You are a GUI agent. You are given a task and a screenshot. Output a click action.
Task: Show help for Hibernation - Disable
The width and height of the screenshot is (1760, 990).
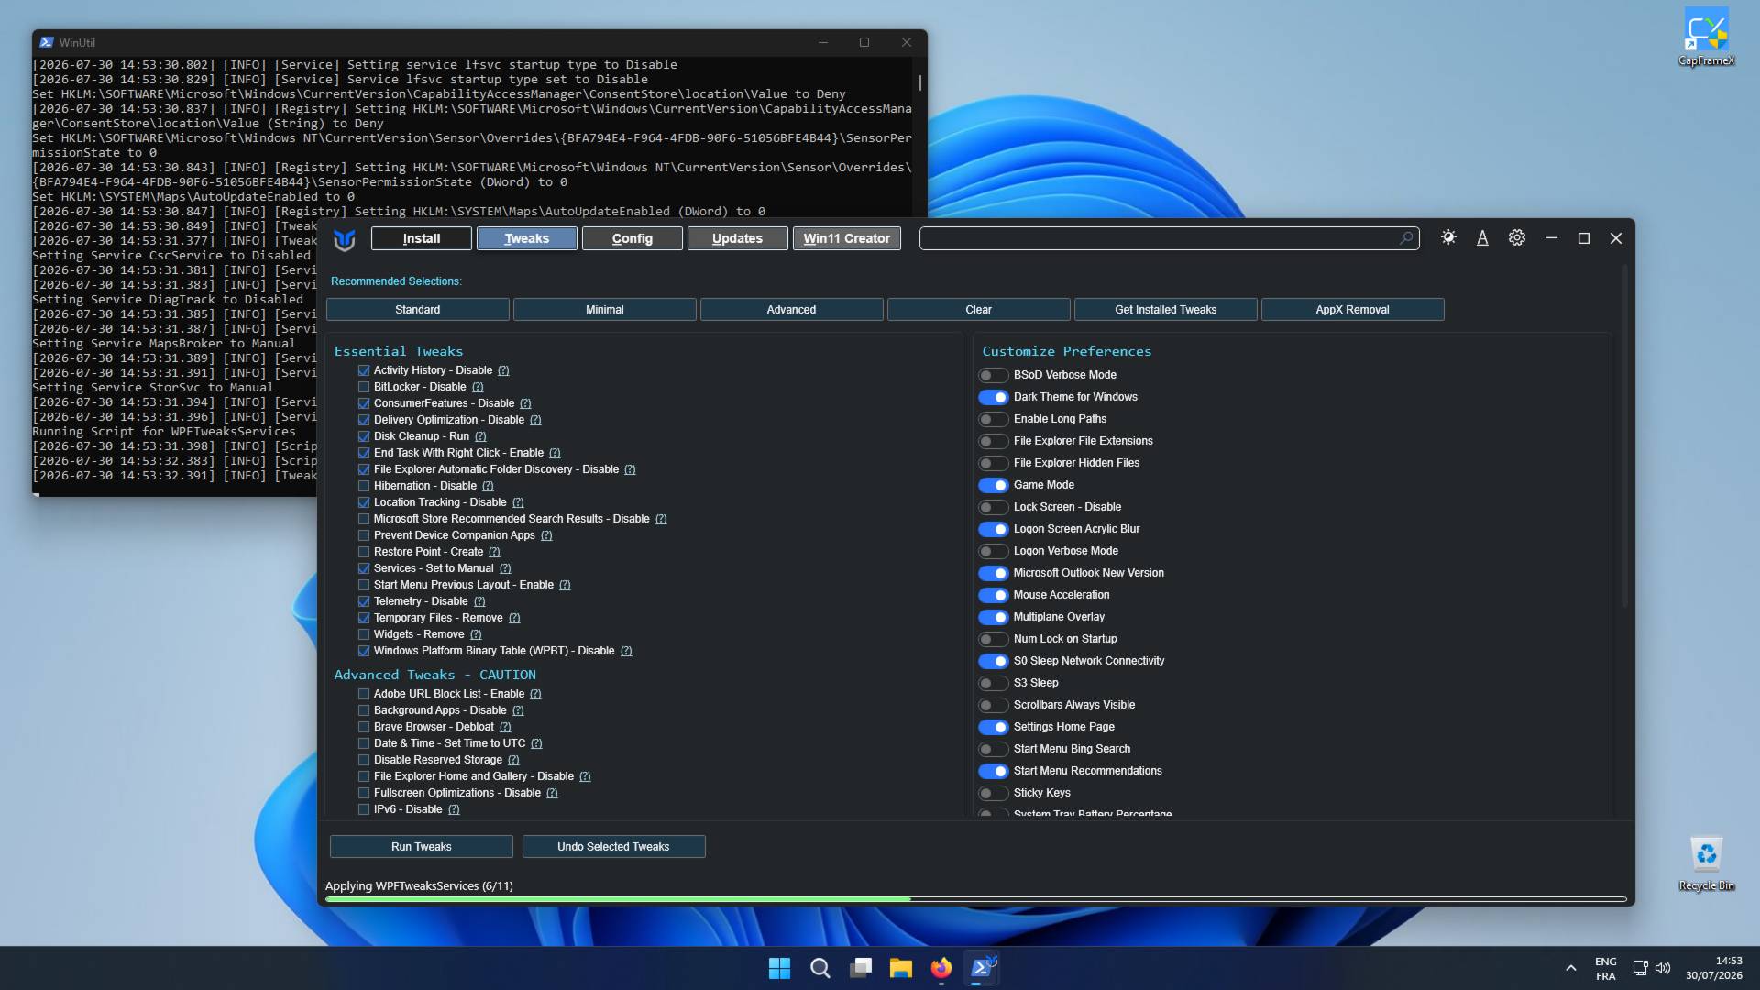(x=488, y=486)
